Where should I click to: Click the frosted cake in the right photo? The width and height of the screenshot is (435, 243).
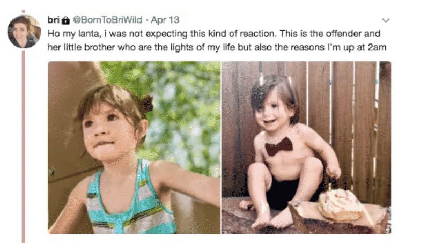point(338,205)
